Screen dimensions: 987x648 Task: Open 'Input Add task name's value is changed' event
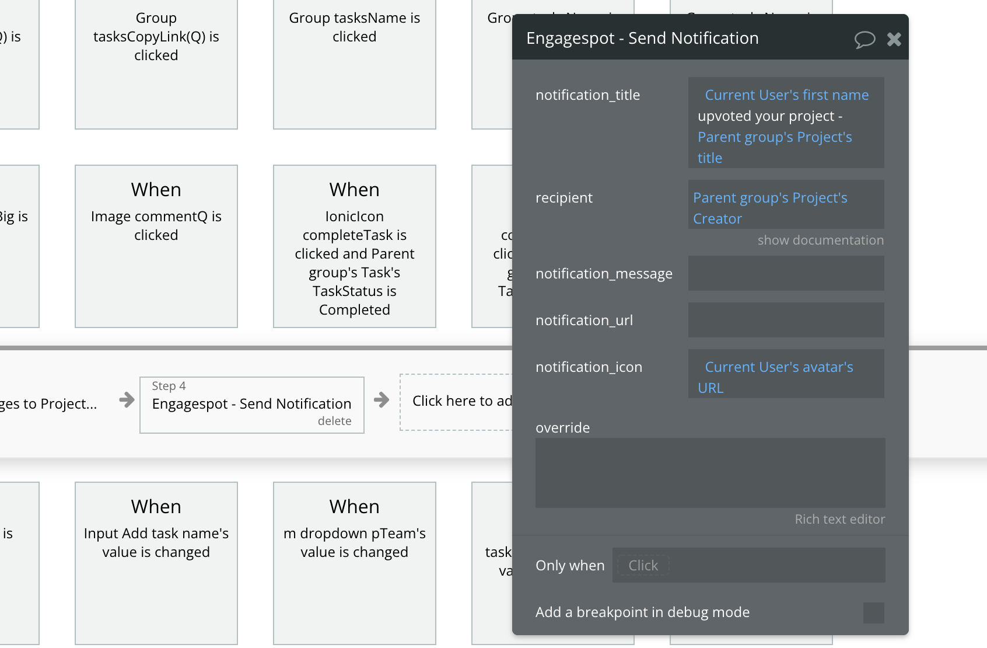[x=156, y=563]
